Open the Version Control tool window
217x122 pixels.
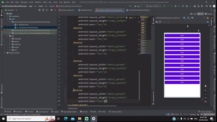[115, 111]
